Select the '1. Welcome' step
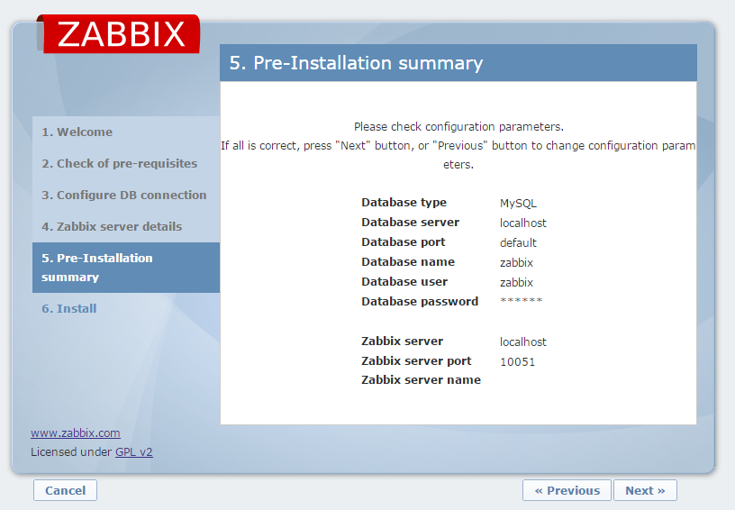This screenshot has width=735, height=510. (x=77, y=132)
